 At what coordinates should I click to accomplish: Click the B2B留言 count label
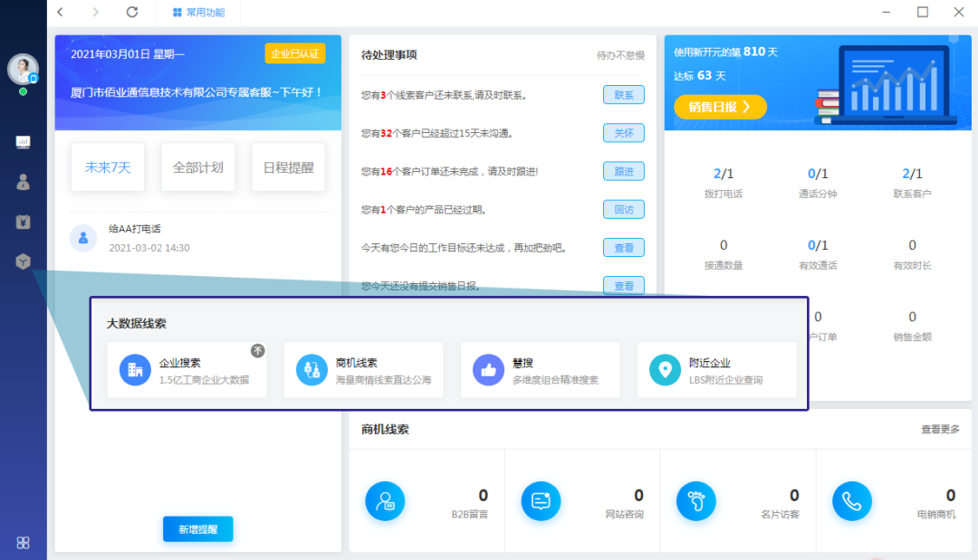(470, 515)
